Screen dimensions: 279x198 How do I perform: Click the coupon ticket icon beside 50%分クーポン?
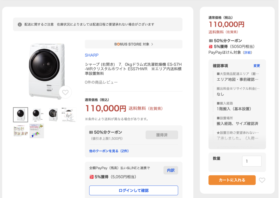(91, 132)
